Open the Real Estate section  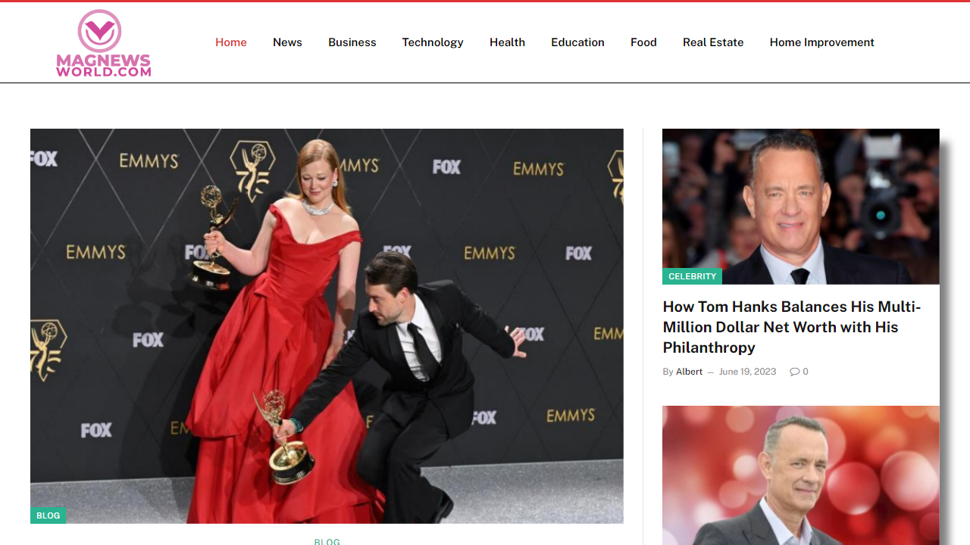(713, 42)
